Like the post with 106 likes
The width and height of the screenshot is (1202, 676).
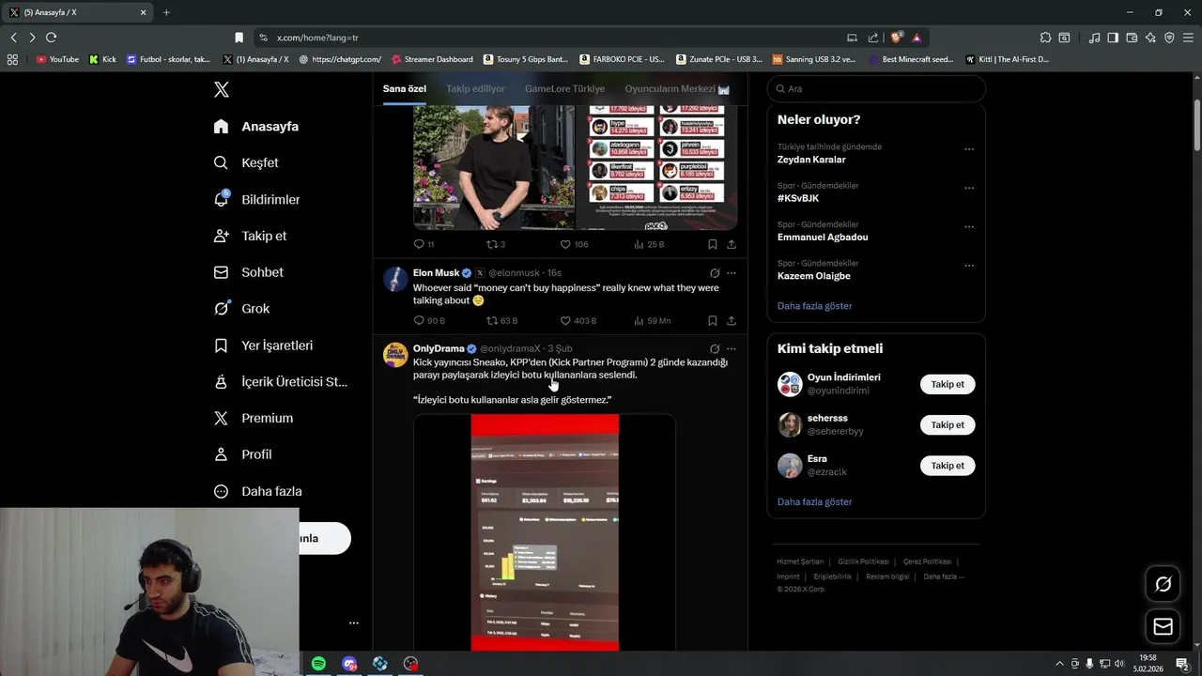574,244
